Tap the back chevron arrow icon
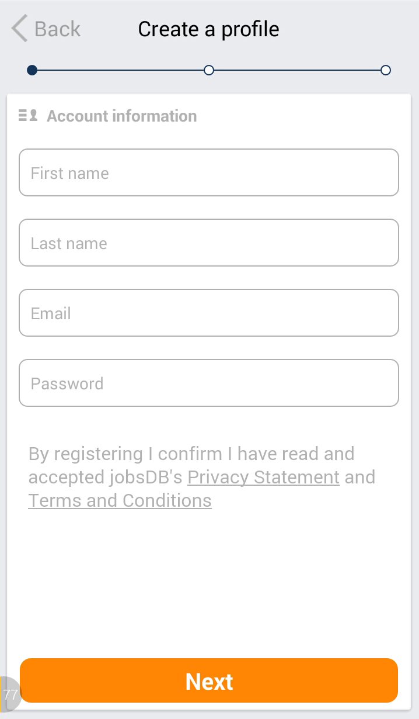Viewport: 419px width, 719px height. point(19,29)
